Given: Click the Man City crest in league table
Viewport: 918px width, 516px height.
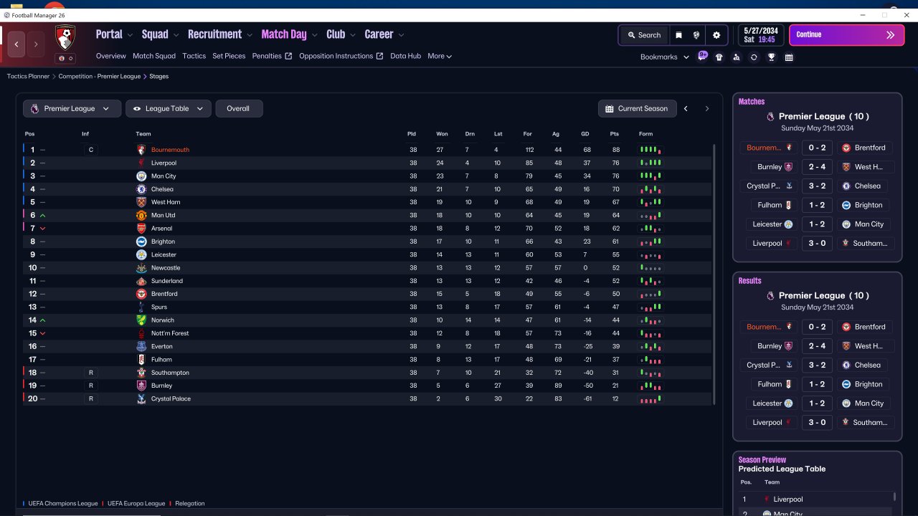Looking at the screenshot, I should coord(141,176).
